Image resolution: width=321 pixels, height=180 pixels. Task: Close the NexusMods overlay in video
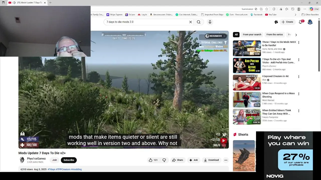coord(224,36)
